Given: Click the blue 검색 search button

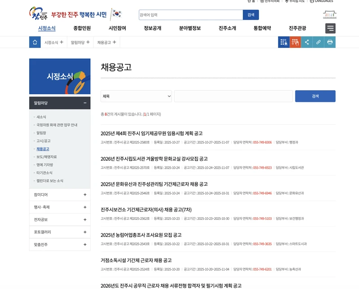Looking at the screenshot, I should 315,96.
